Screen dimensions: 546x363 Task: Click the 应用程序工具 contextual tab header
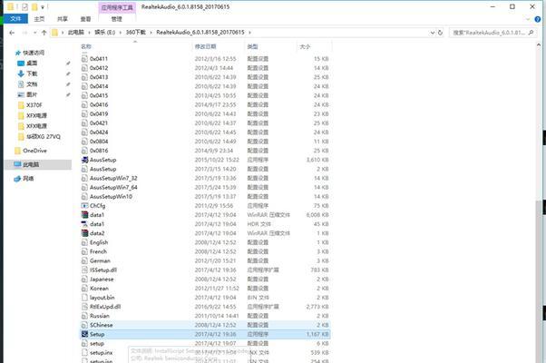(117, 7)
